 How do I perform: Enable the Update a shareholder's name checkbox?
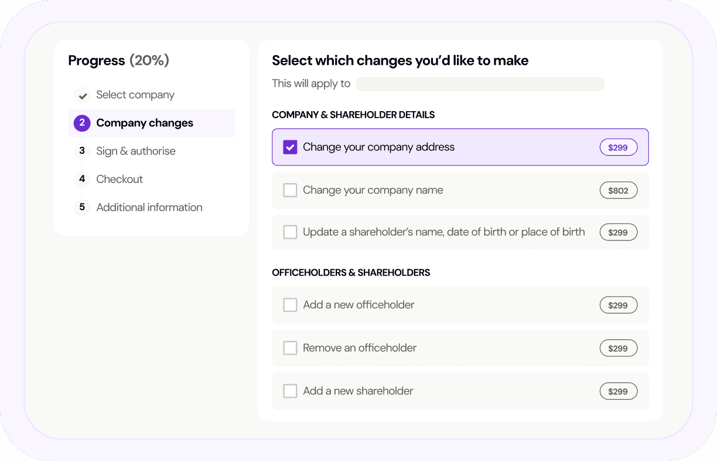pos(290,232)
